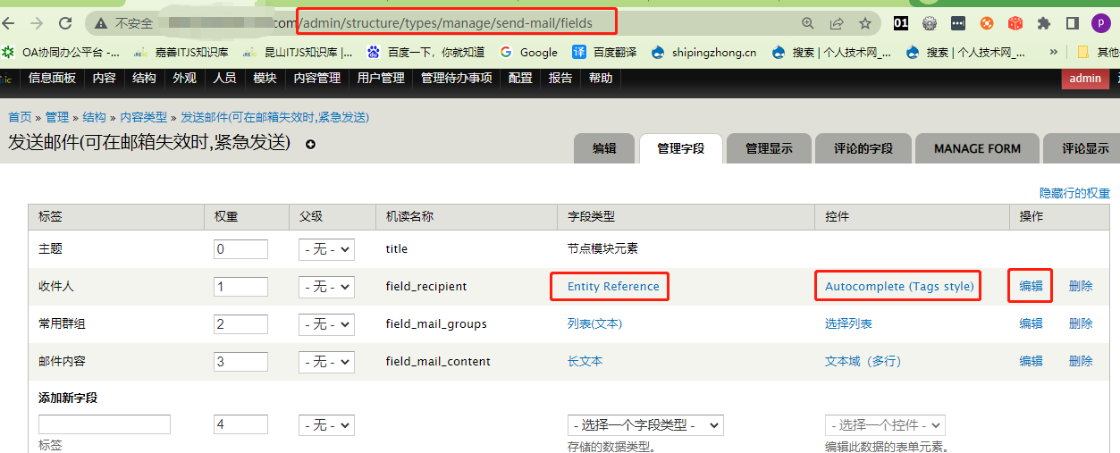Image resolution: width=1120 pixels, height=453 pixels.
Task: Open the 人员 admin menu
Action: point(224,78)
